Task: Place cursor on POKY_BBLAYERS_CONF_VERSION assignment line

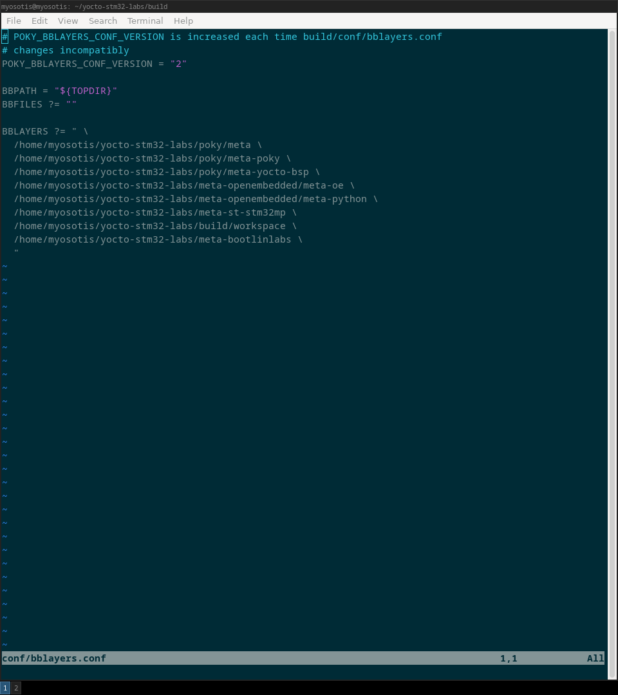Action: click(x=94, y=64)
